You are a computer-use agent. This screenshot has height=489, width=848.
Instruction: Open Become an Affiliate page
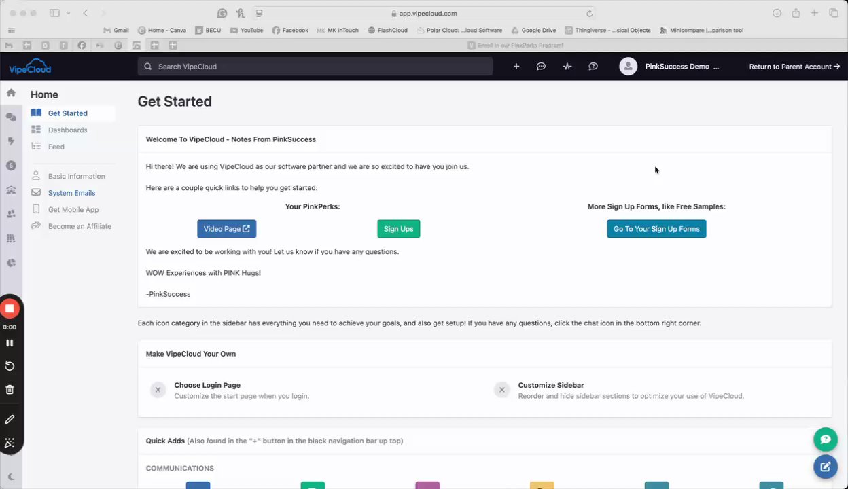click(x=79, y=226)
